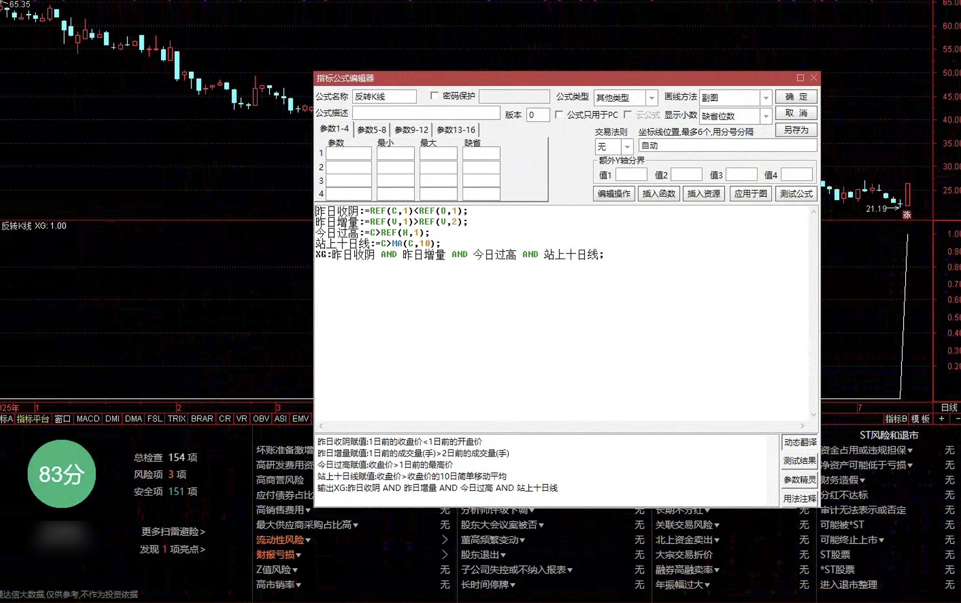Click 编辑操作 button
Viewport: 961px width, 603px height.
click(x=614, y=193)
